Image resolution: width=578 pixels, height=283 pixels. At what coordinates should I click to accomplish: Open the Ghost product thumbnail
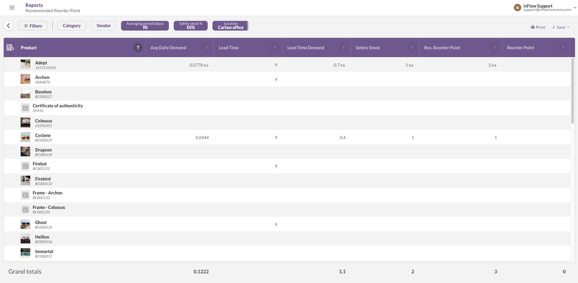click(x=26, y=224)
